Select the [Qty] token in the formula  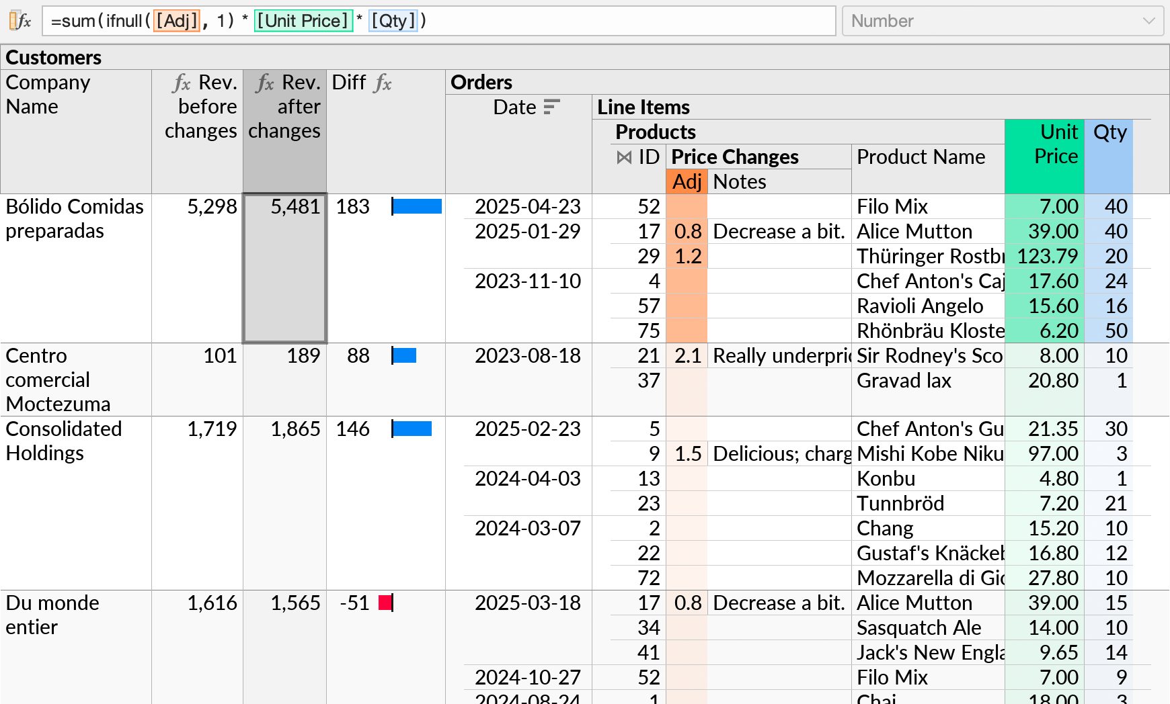393,21
